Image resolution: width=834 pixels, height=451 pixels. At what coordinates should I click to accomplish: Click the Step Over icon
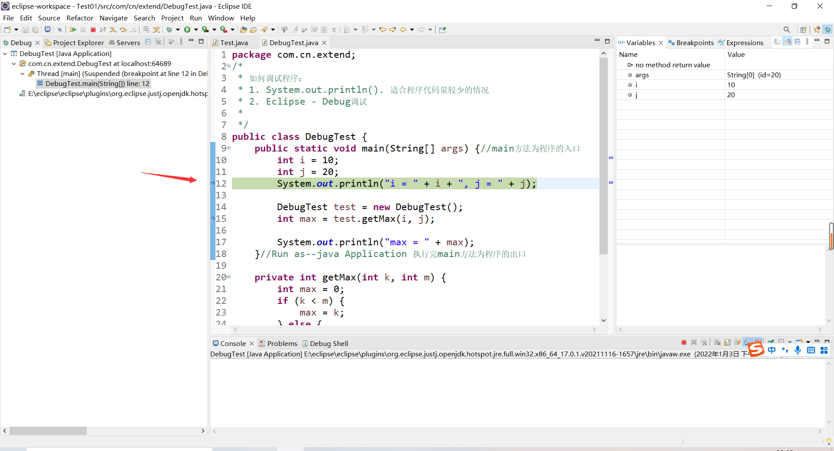pyautogui.click(x=123, y=29)
